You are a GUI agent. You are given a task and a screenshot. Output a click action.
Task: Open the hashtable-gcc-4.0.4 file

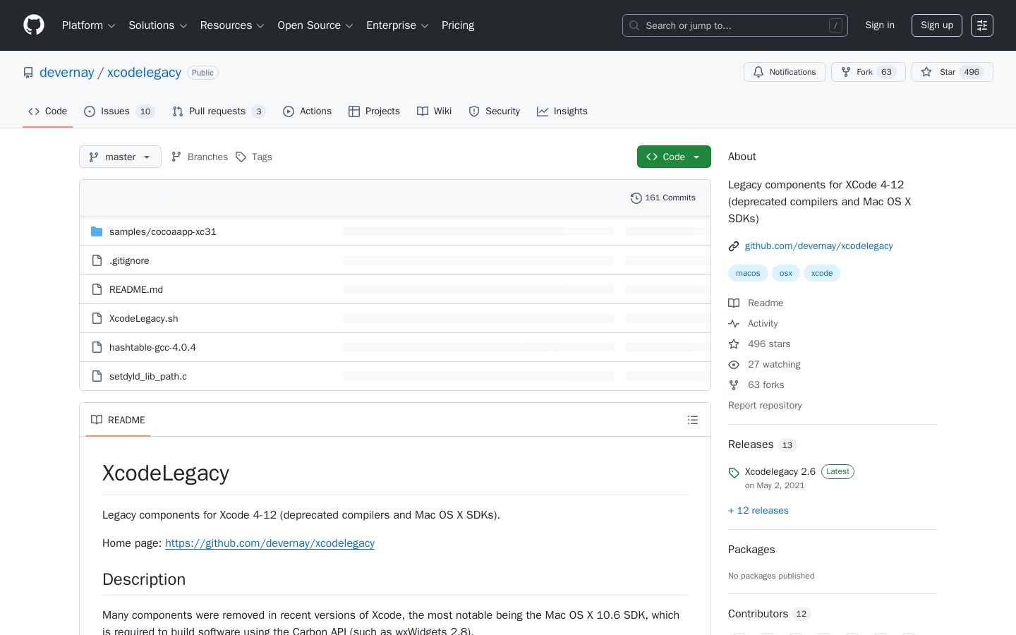click(x=152, y=347)
